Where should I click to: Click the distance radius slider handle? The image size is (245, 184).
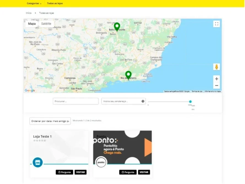click(190, 102)
